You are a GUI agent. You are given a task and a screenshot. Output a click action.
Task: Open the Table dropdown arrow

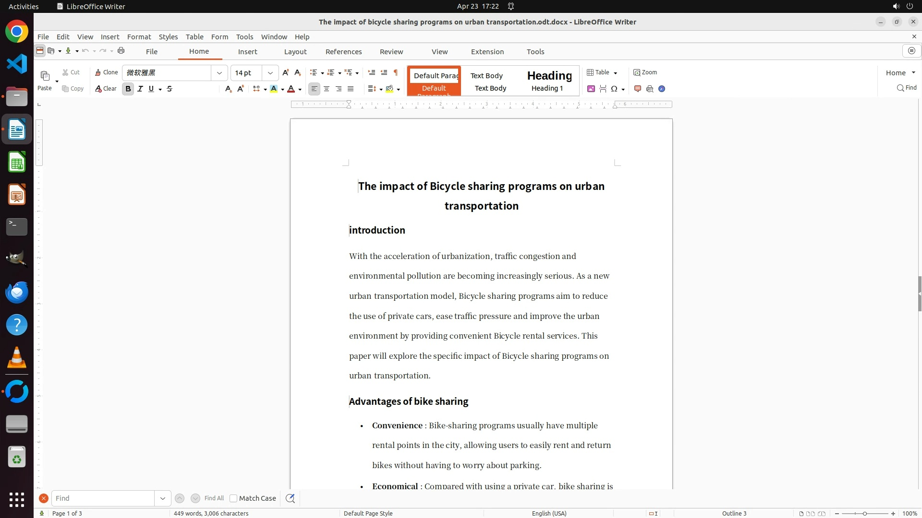click(615, 73)
